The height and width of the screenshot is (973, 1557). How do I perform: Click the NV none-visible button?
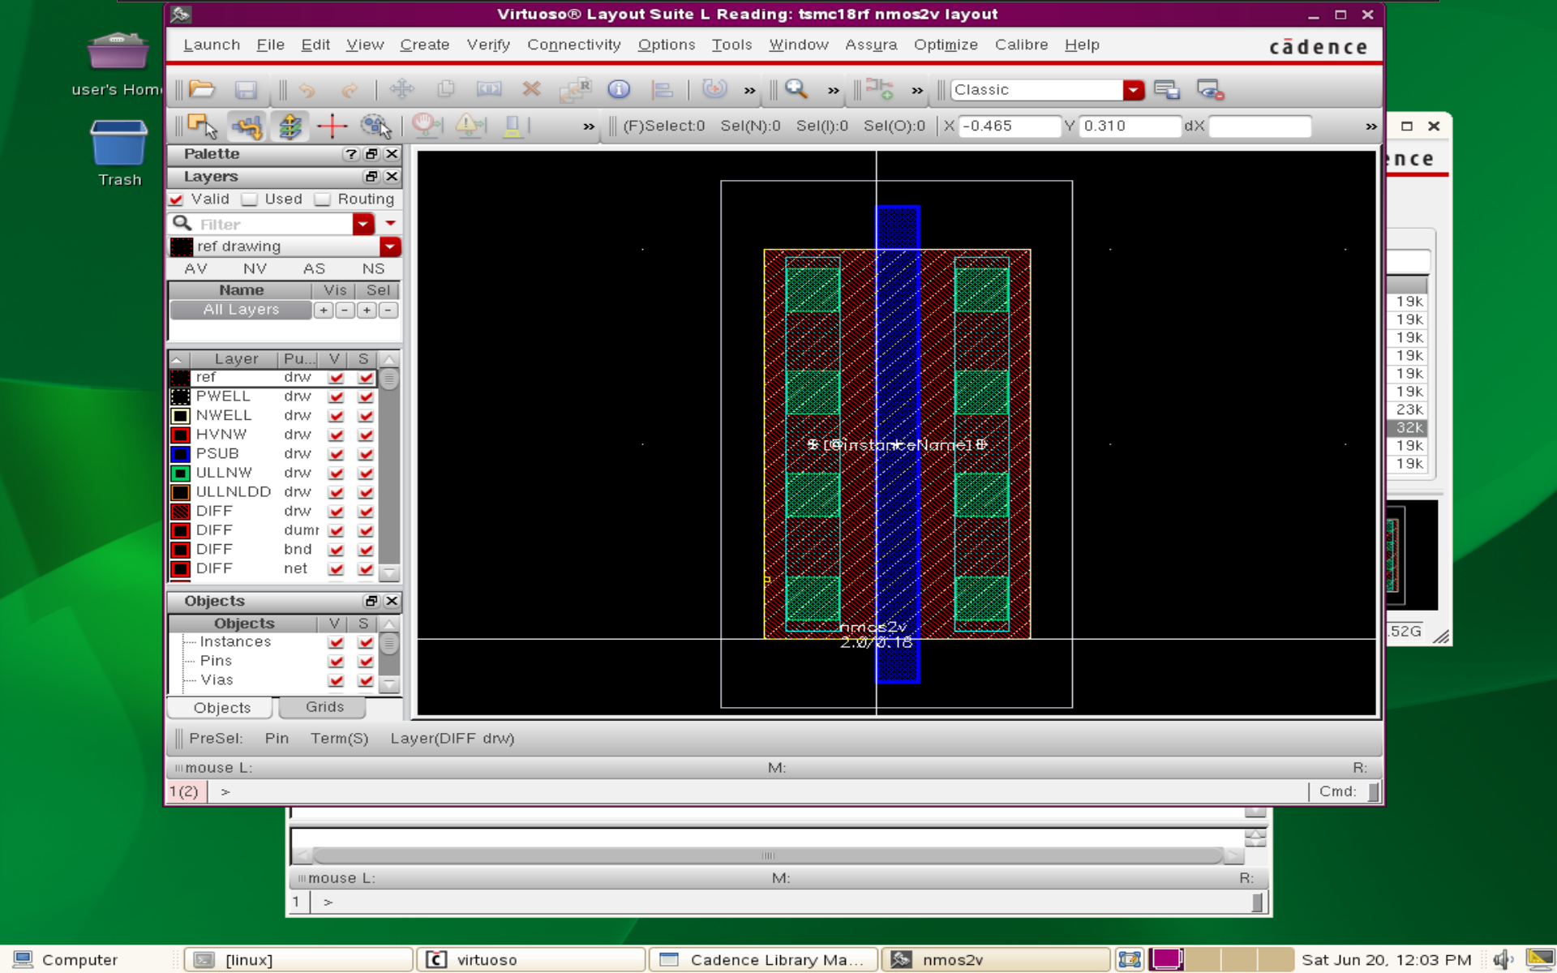click(x=255, y=269)
